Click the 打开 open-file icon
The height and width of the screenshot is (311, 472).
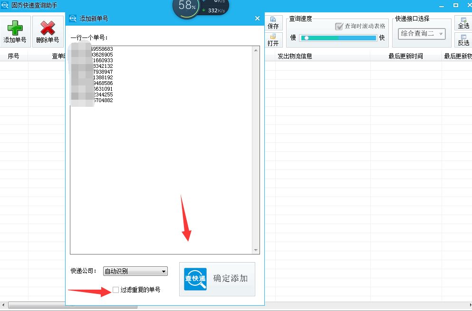point(274,38)
